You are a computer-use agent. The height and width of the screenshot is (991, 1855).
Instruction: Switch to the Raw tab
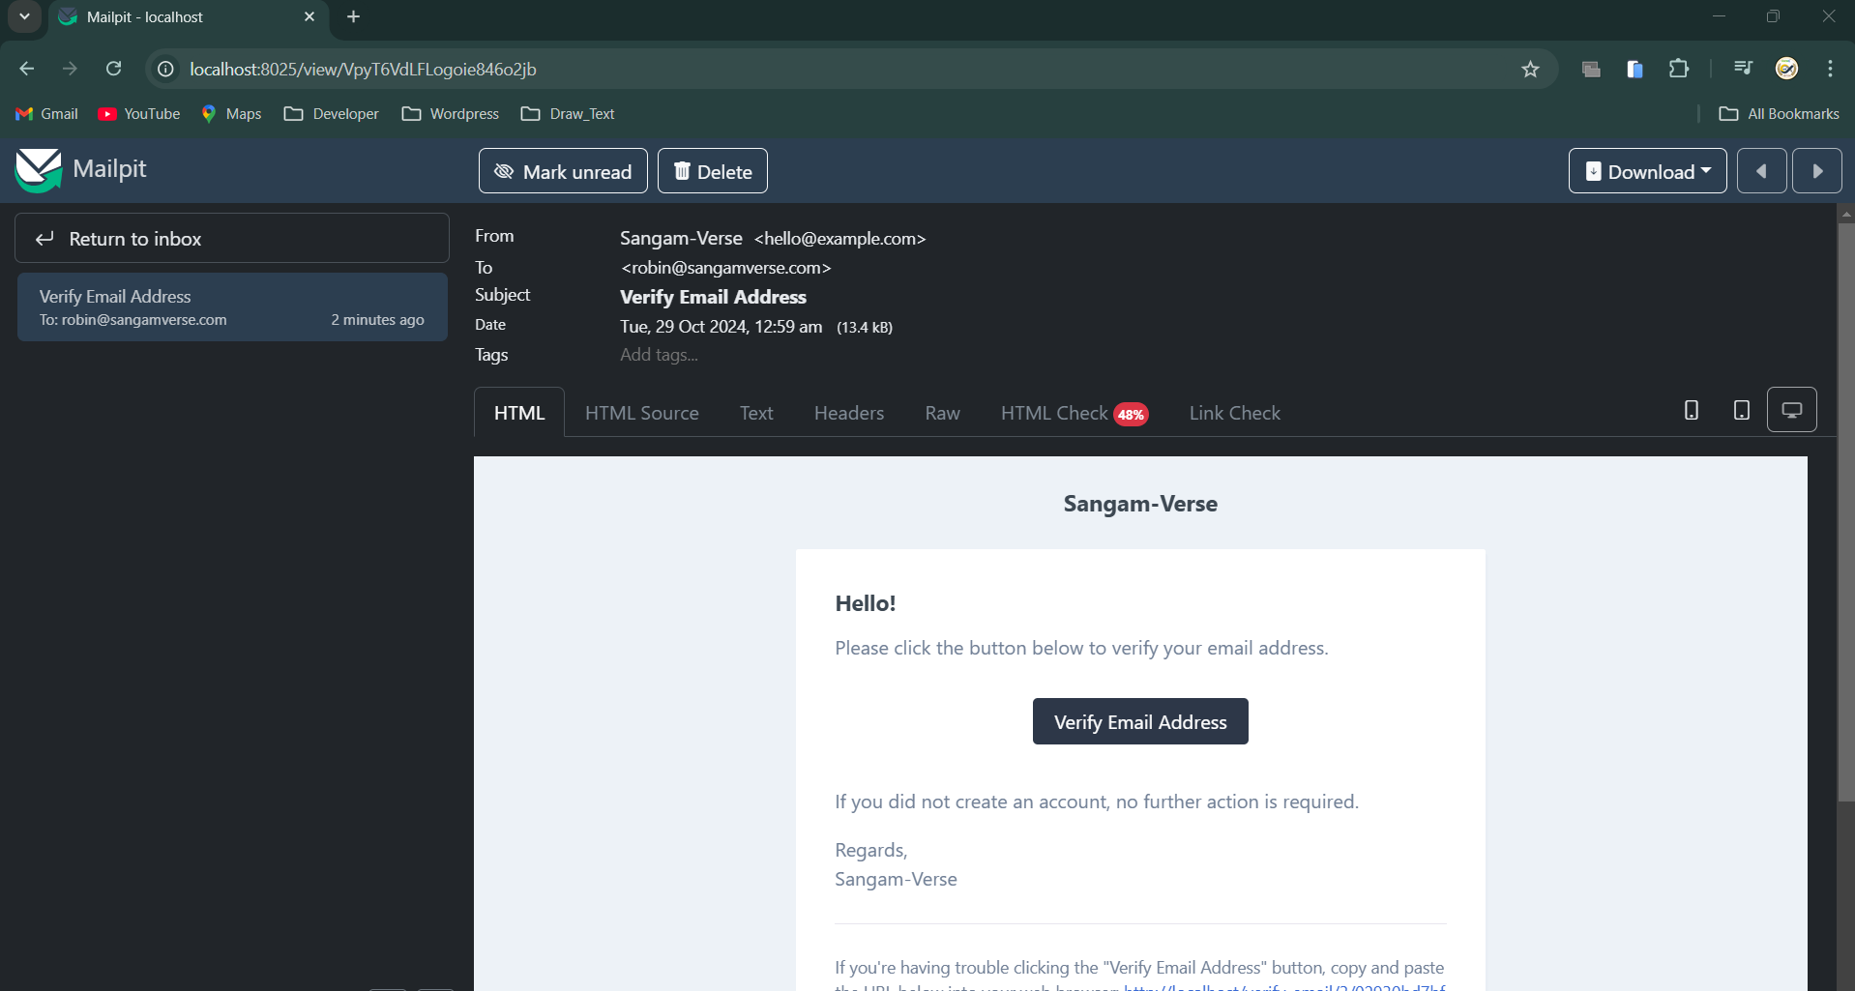942,413
